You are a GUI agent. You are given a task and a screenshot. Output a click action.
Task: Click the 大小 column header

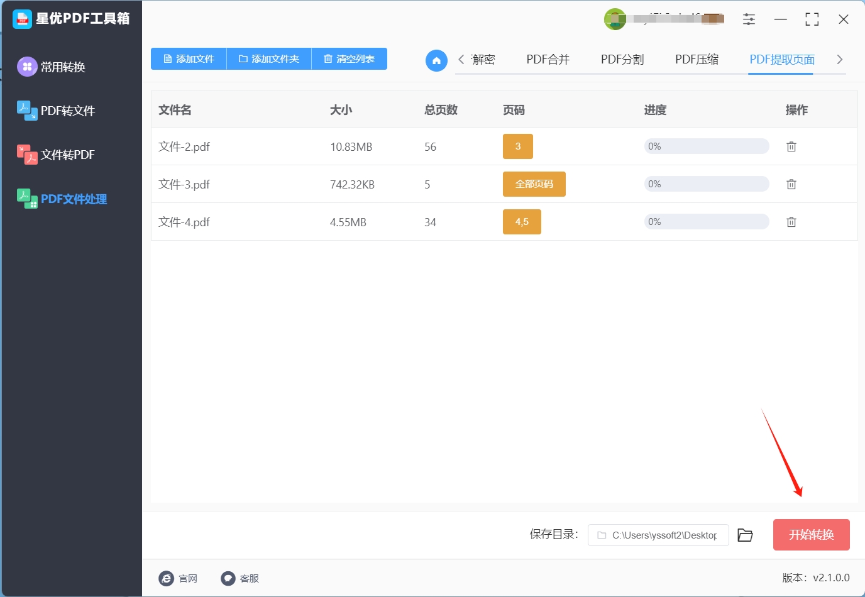click(x=341, y=110)
